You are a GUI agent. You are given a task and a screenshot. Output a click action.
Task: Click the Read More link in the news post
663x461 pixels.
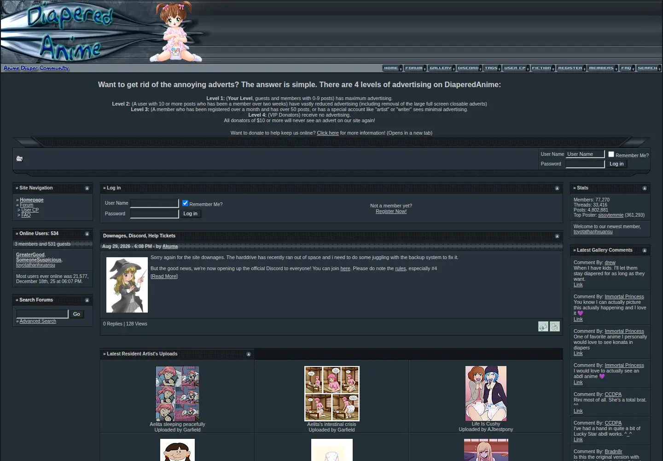[x=164, y=277]
